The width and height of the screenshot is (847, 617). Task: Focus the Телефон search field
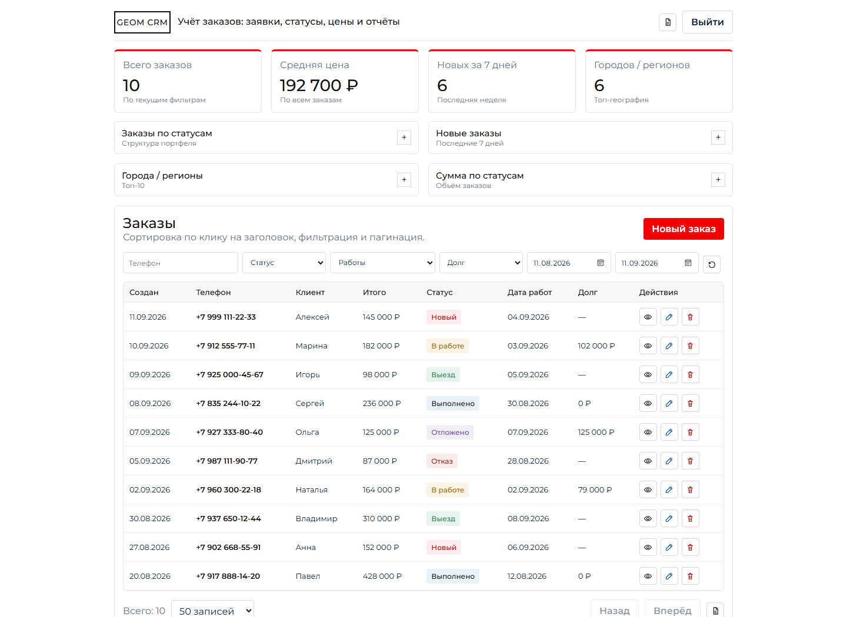(181, 263)
